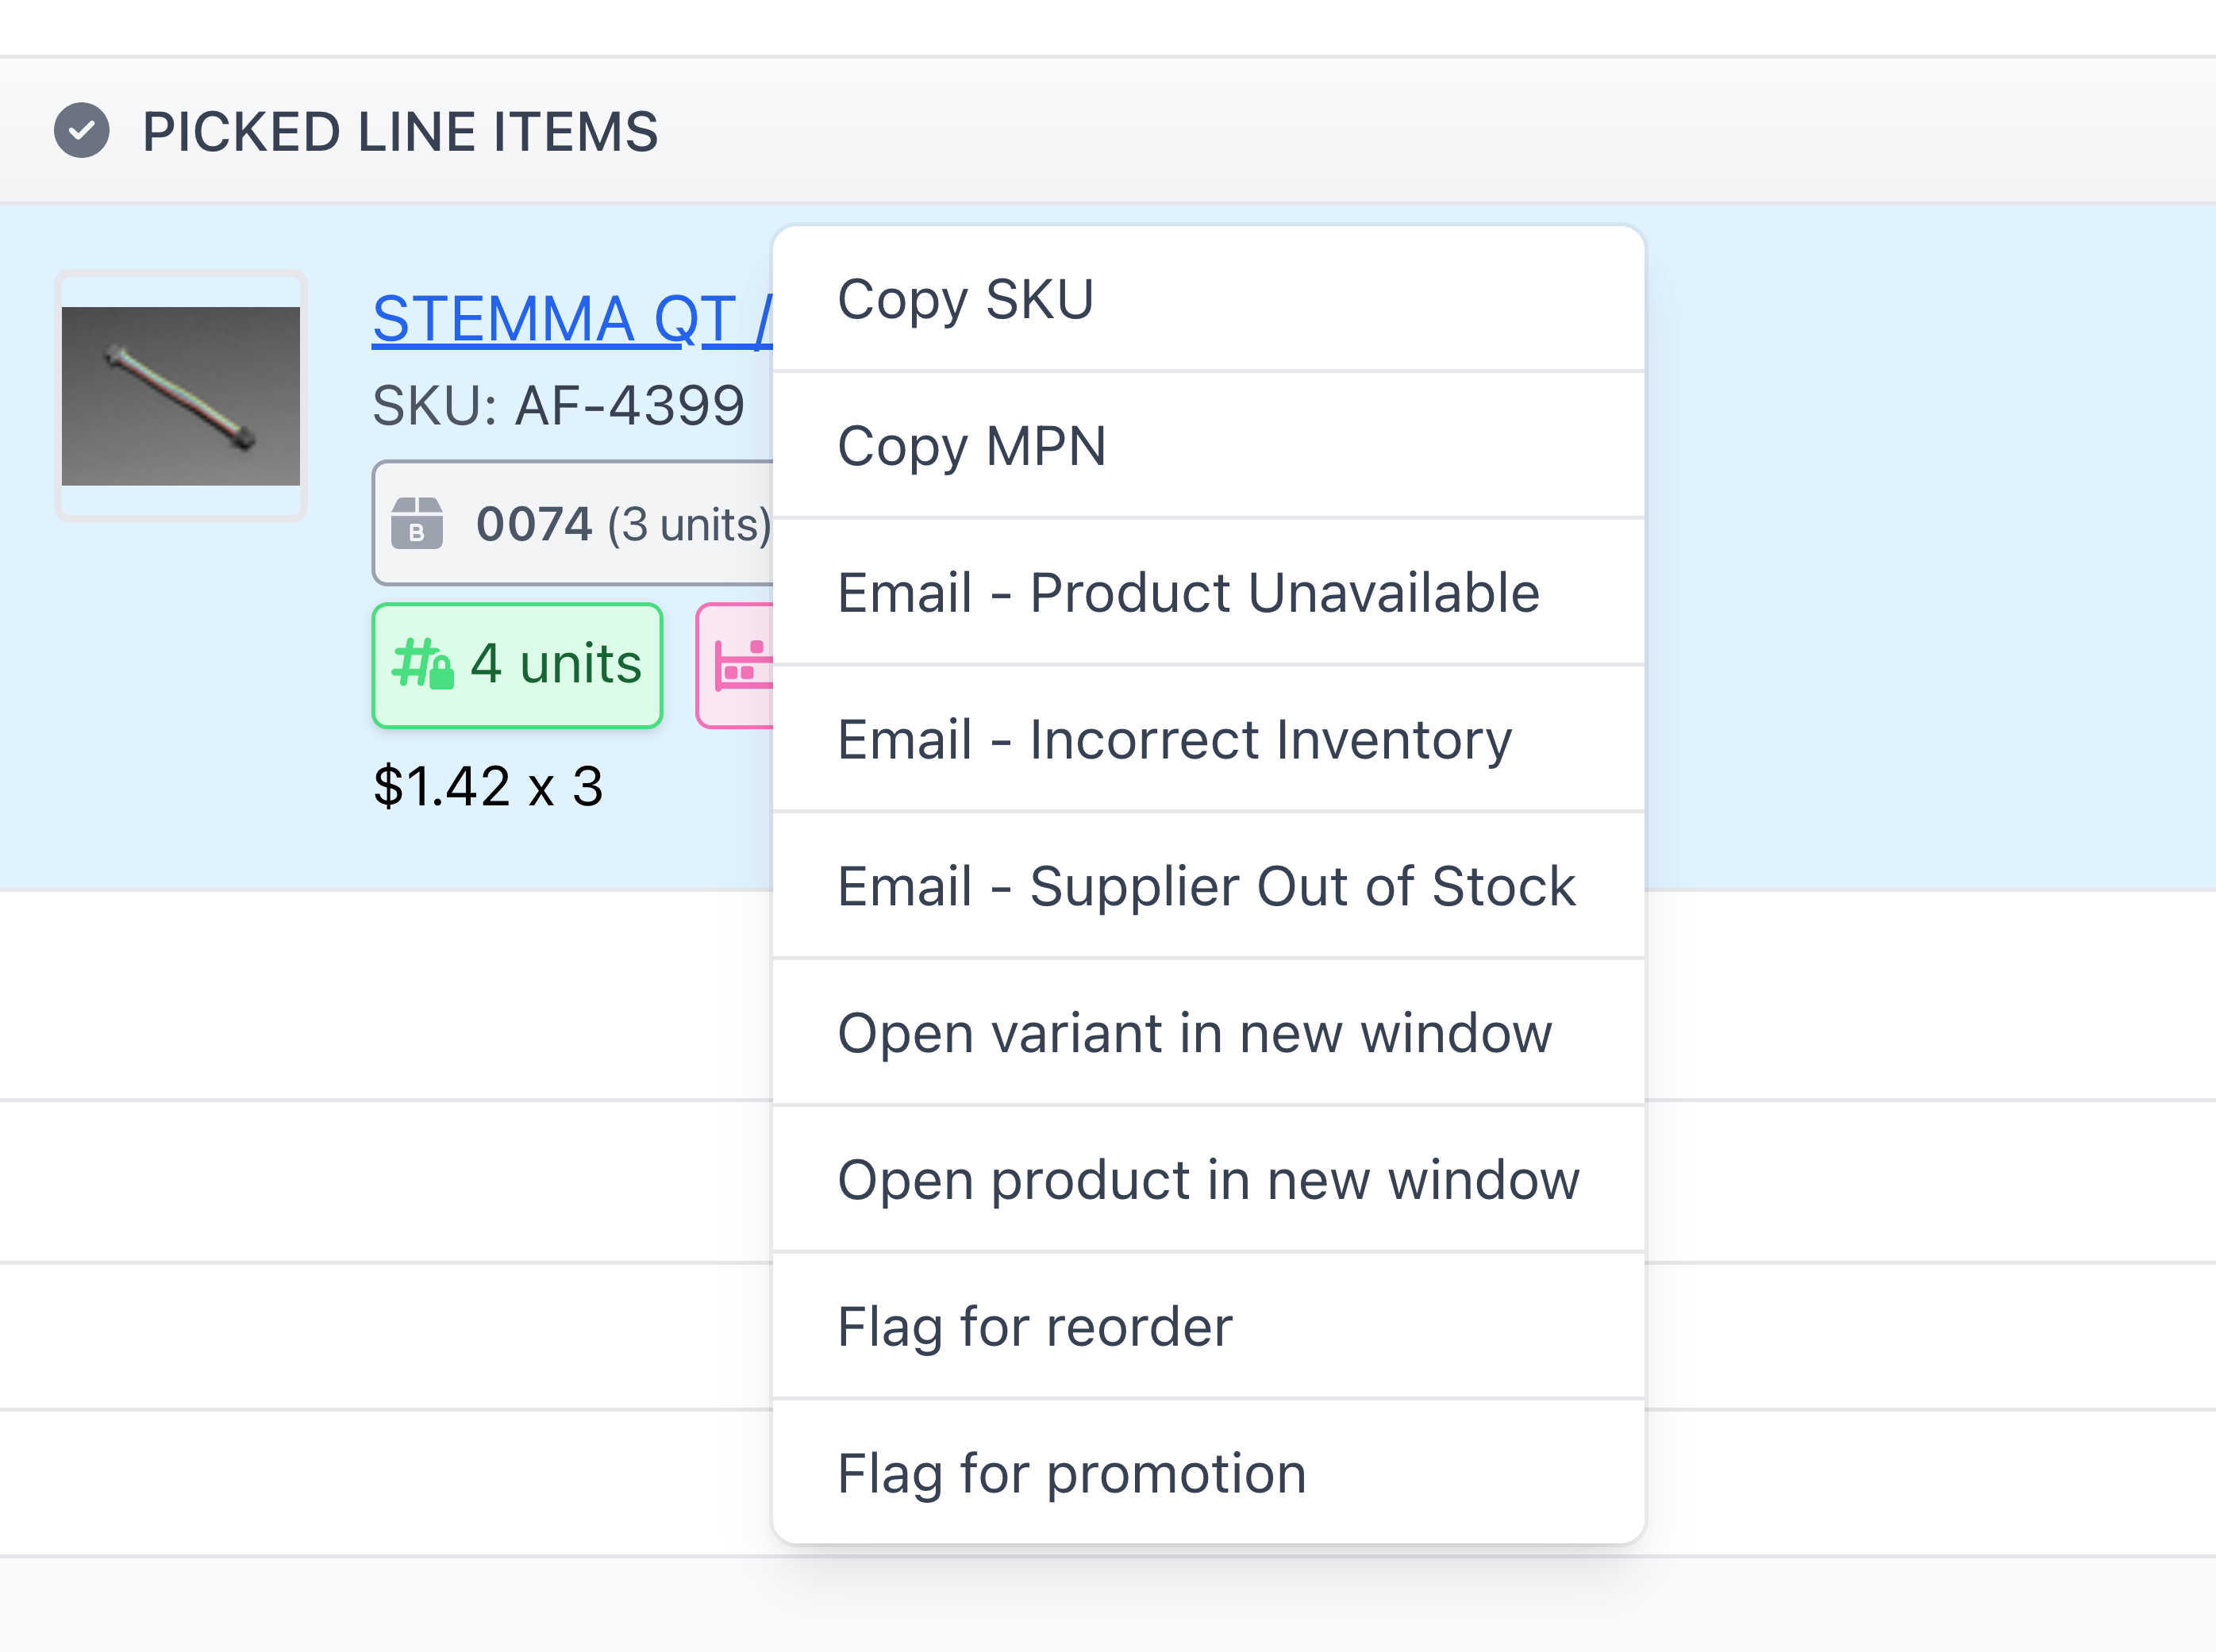Click the PICKED LINE ITEMS header
This screenshot has height=1652, width=2216.
coord(400,132)
